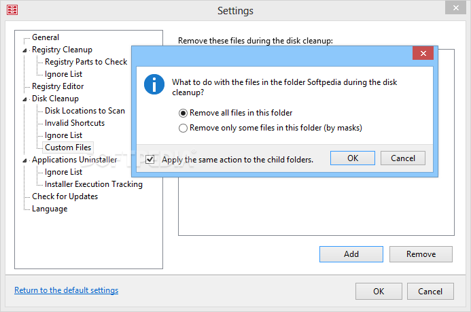Collapse the Applications Uninstaller tree node
Viewport: 471px width, 312px height.
coord(25,160)
